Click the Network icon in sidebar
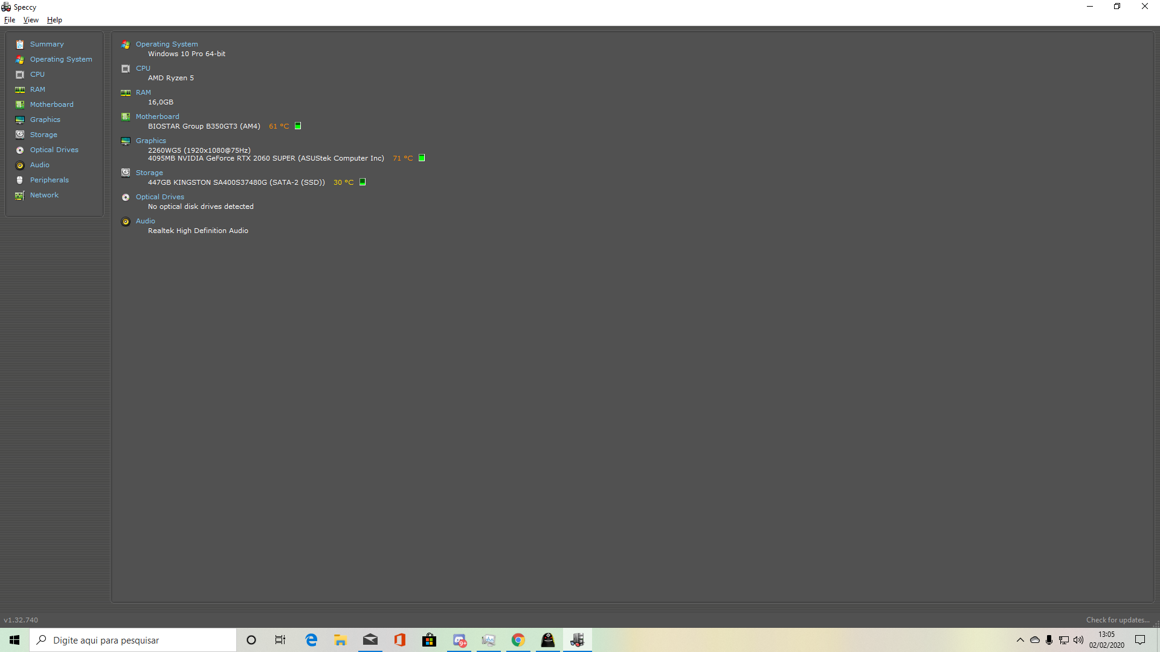The width and height of the screenshot is (1160, 652). (20, 196)
